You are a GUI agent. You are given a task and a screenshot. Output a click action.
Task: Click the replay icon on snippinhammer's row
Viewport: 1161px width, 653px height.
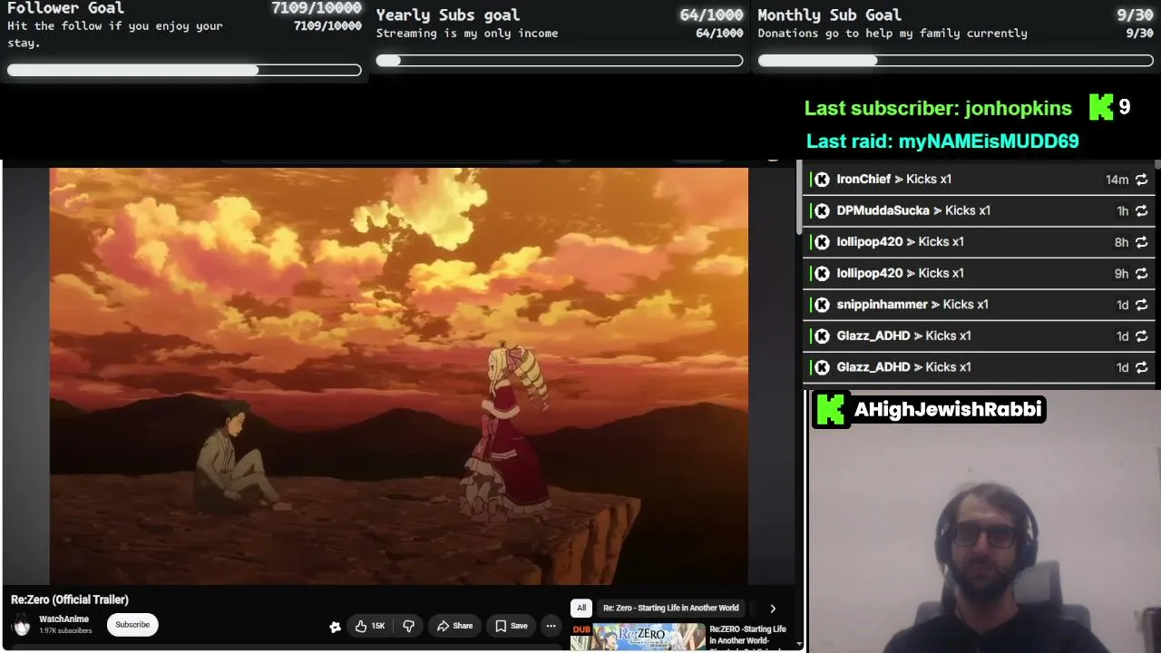tap(1141, 305)
